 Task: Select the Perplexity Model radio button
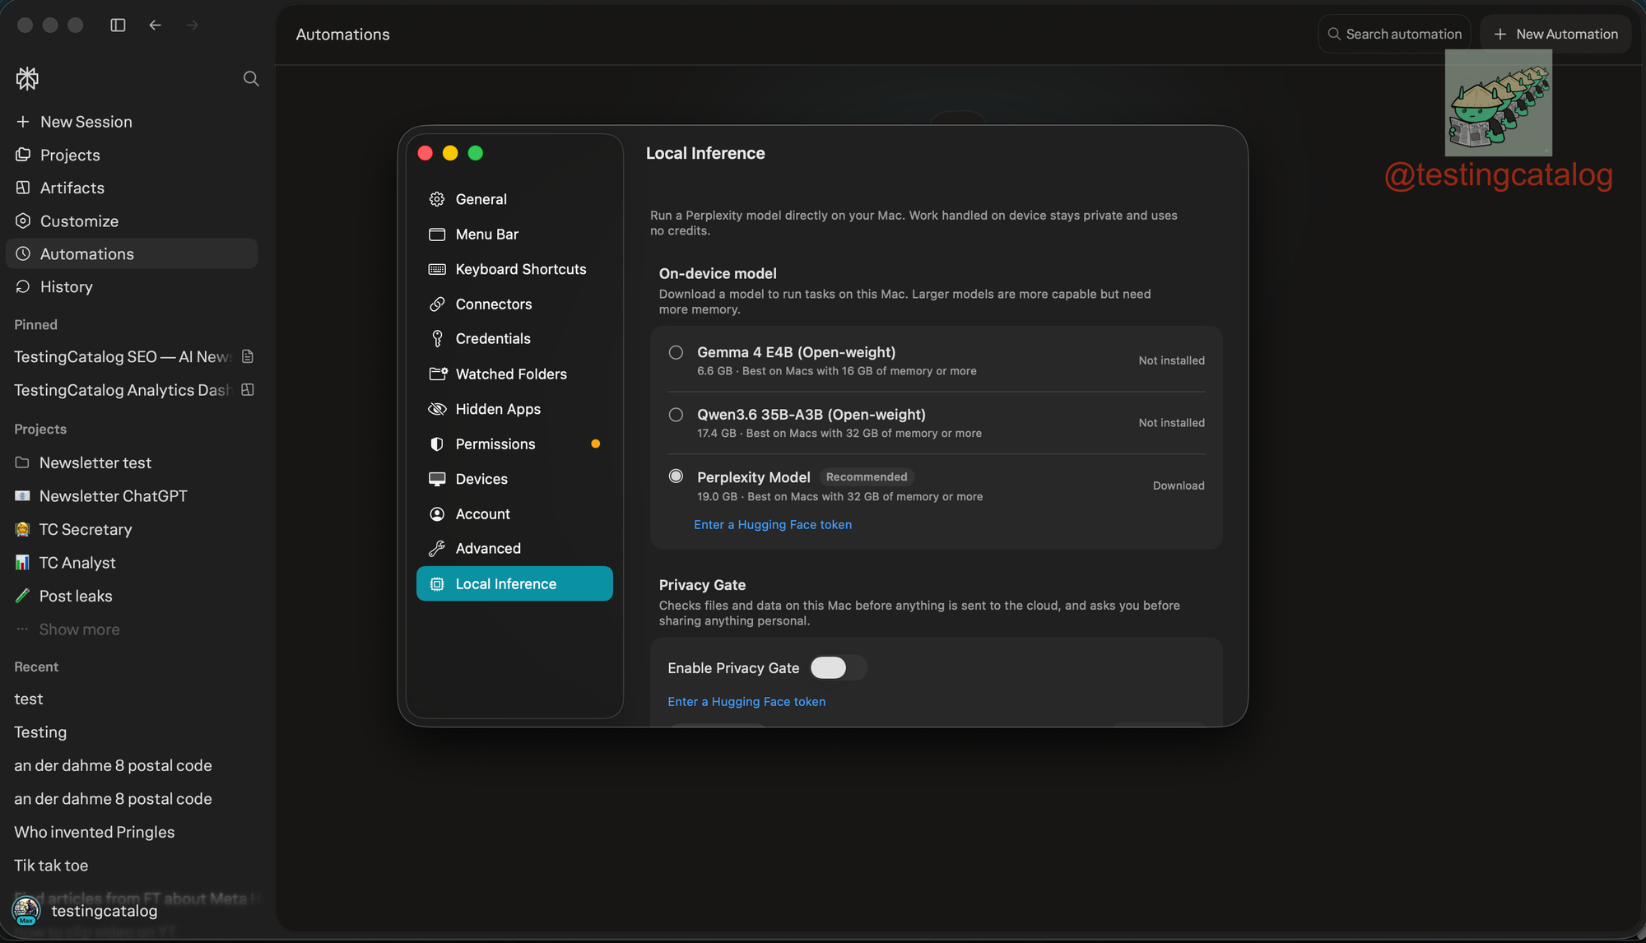pyautogui.click(x=676, y=476)
